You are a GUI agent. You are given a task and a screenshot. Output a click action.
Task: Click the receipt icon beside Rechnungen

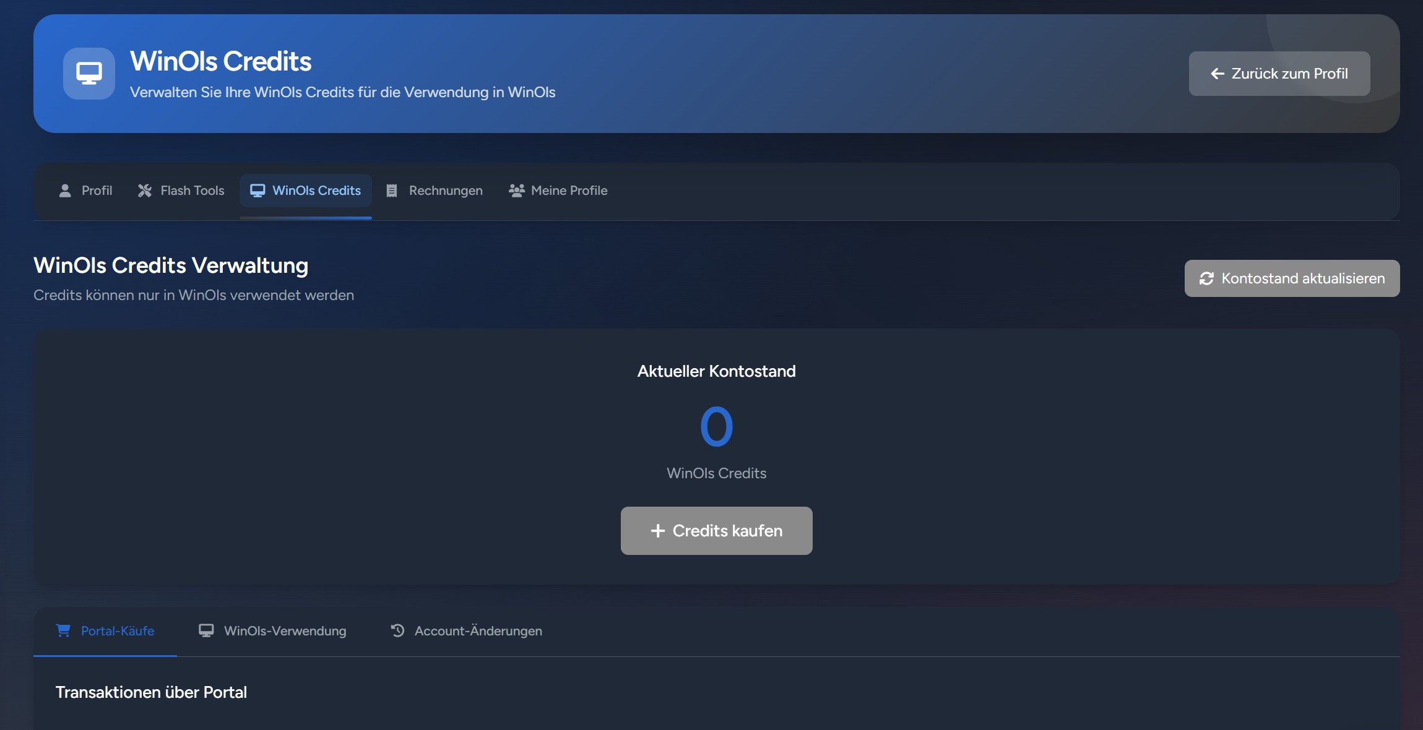click(392, 191)
